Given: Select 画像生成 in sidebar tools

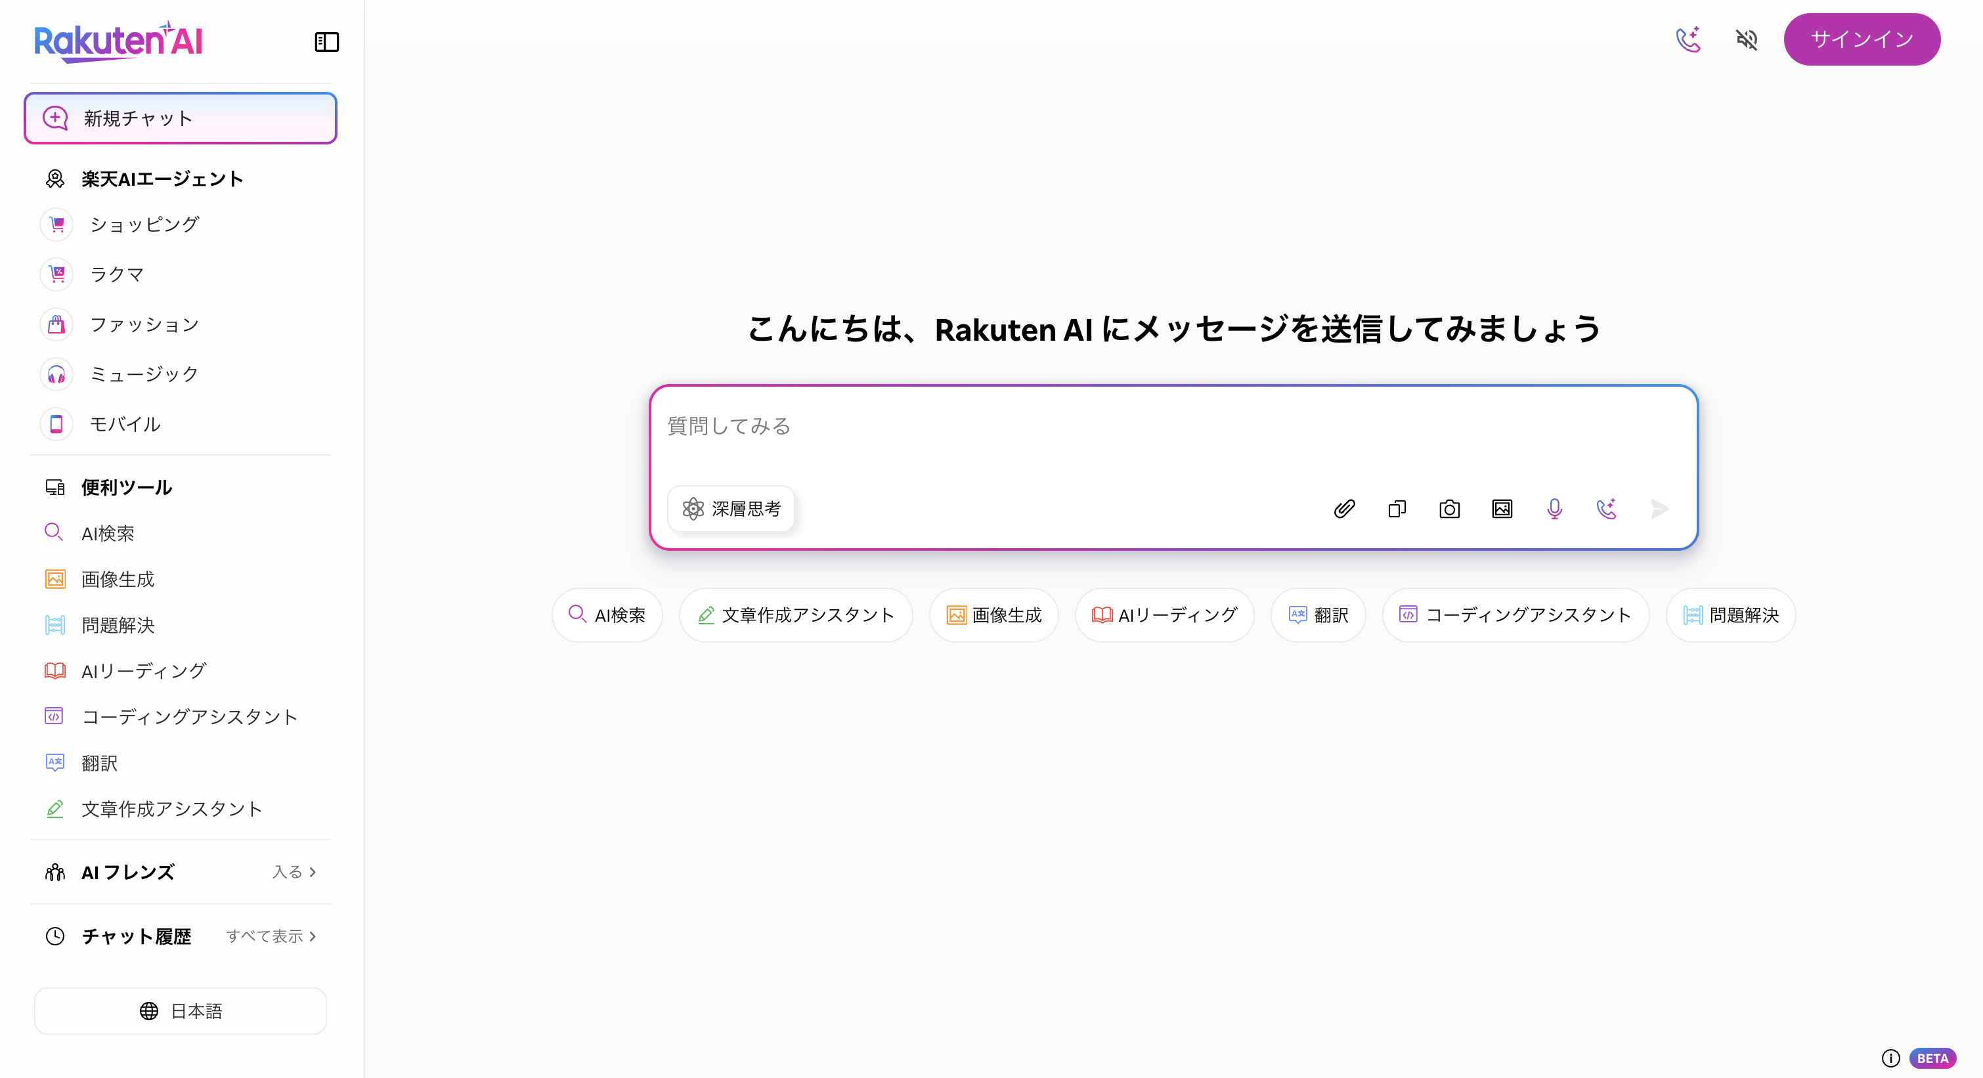Looking at the screenshot, I should click(x=118, y=578).
